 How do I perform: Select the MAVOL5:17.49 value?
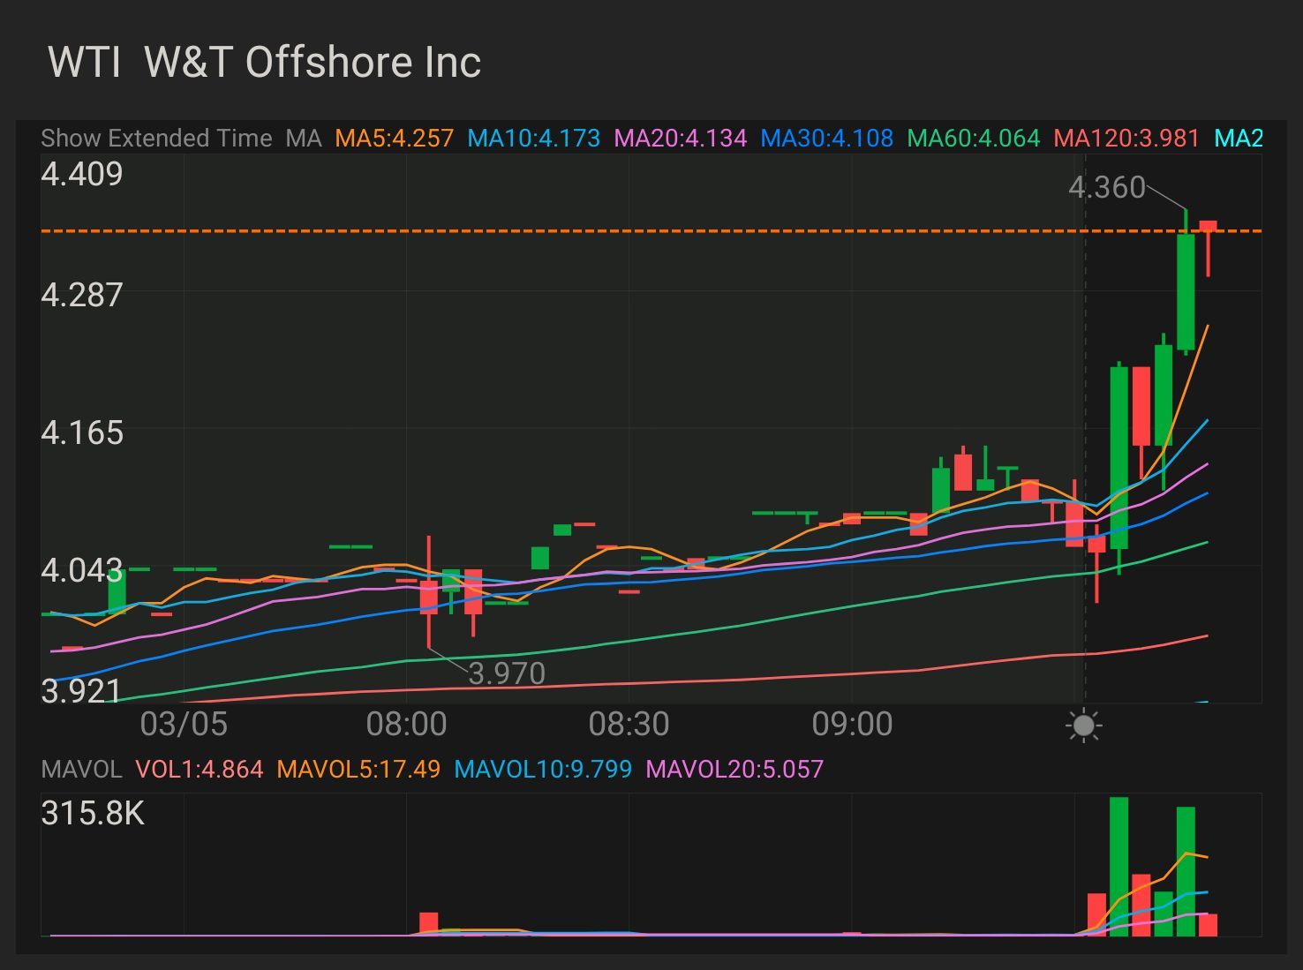[x=358, y=769]
